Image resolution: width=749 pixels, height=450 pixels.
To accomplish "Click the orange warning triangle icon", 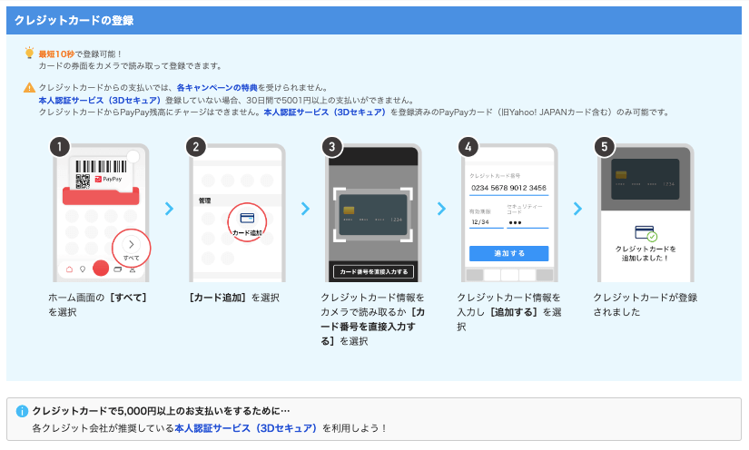I will pos(29,88).
